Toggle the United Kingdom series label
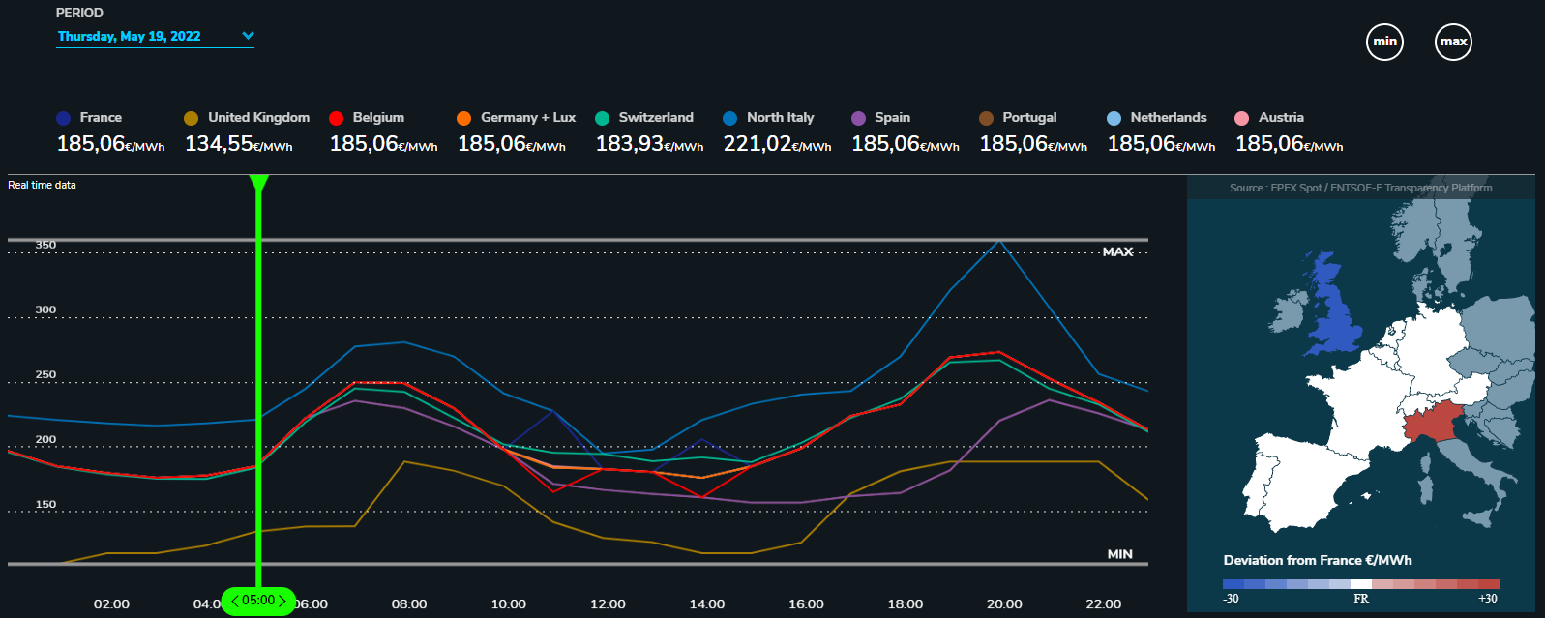1545x618 pixels. (258, 117)
